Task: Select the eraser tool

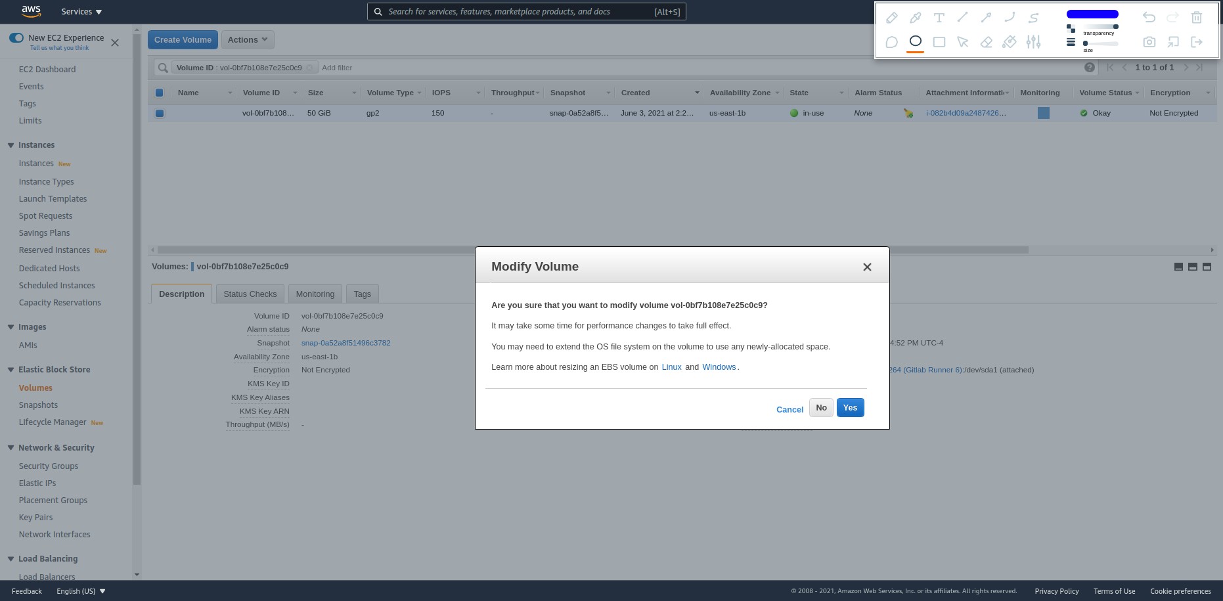Action: [x=986, y=42]
